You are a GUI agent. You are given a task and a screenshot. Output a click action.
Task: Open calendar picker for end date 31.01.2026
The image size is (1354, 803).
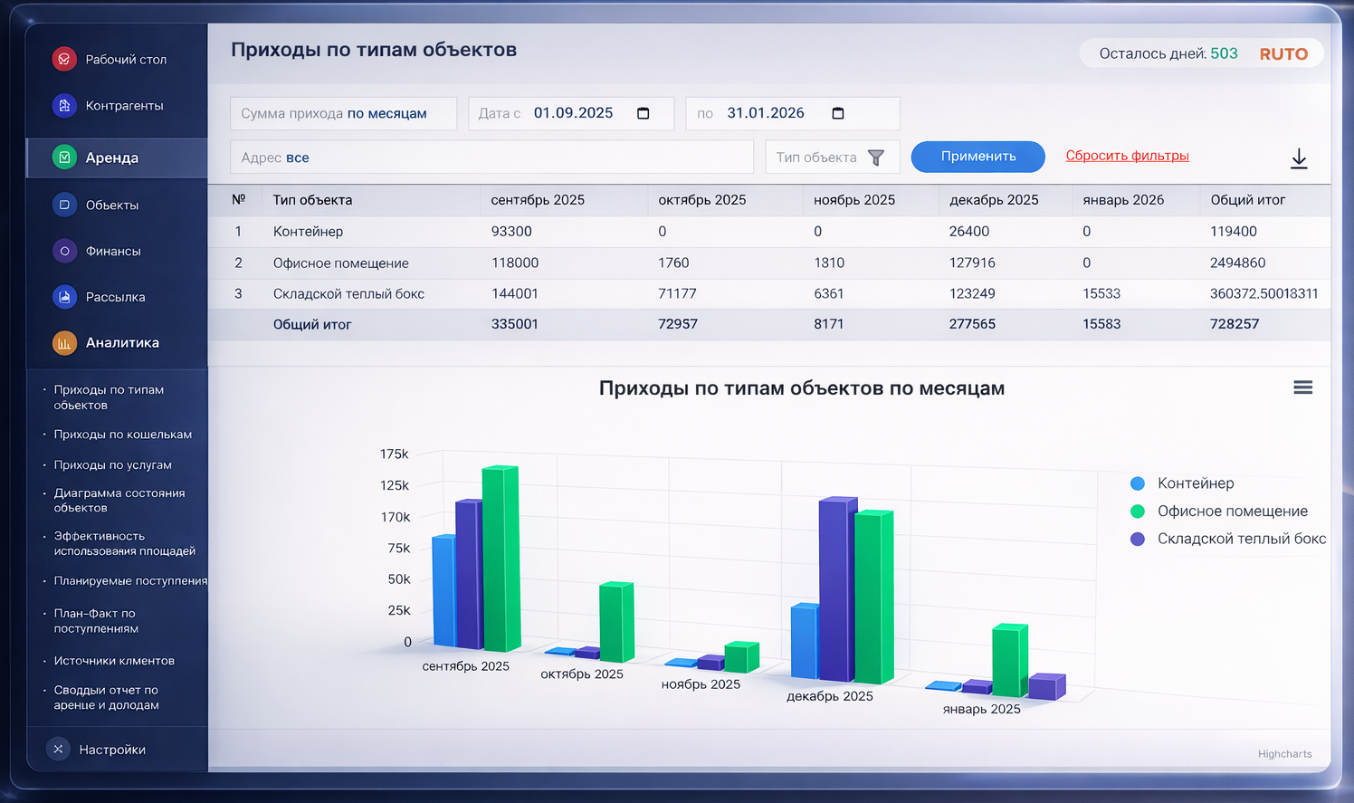pyautogui.click(x=838, y=113)
